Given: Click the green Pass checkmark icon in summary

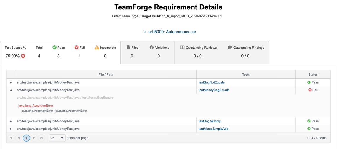Looking at the screenshot, I should 54,47.
